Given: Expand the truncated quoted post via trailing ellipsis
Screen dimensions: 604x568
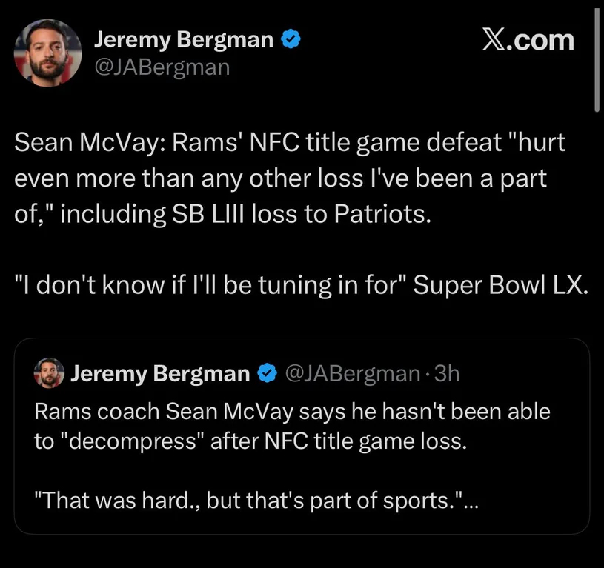Looking at the screenshot, I should (471, 501).
